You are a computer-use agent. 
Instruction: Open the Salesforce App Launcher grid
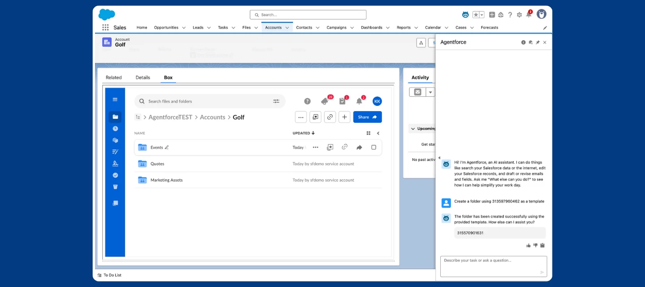[105, 27]
